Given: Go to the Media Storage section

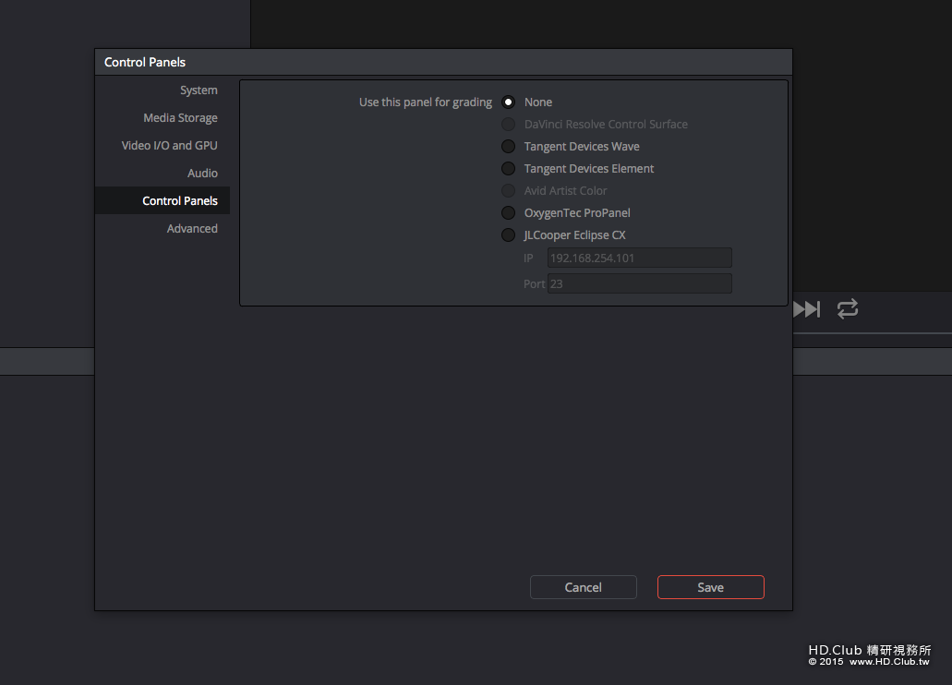Looking at the screenshot, I should click(x=180, y=118).
